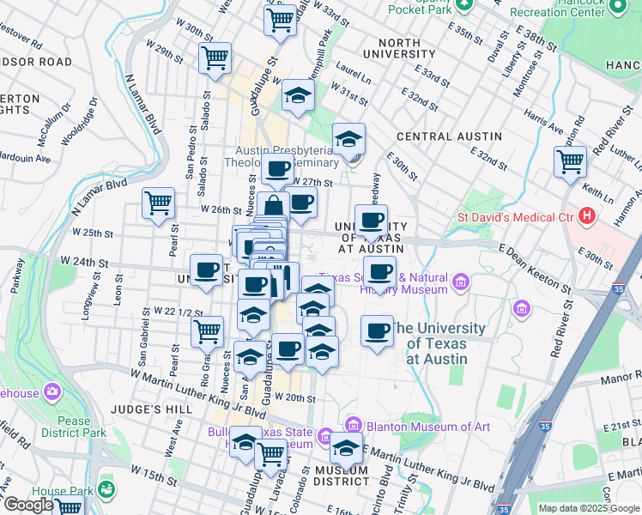Click the 'W 25th St' street label

tap(93, 233)
